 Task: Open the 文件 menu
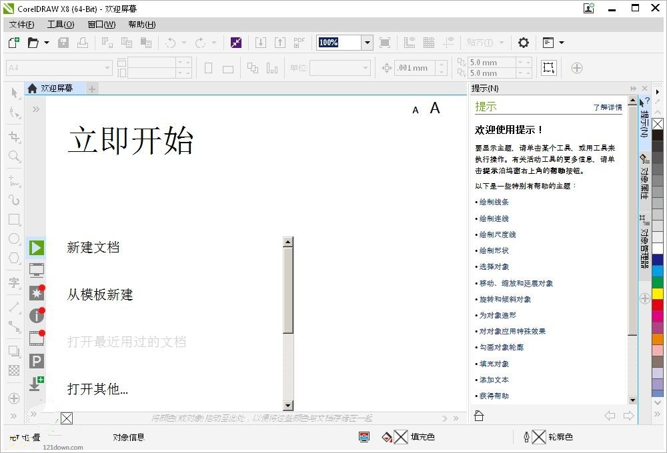coord(22,25)
